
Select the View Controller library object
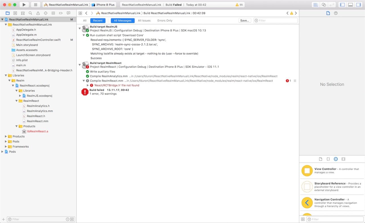pos(332,171)
